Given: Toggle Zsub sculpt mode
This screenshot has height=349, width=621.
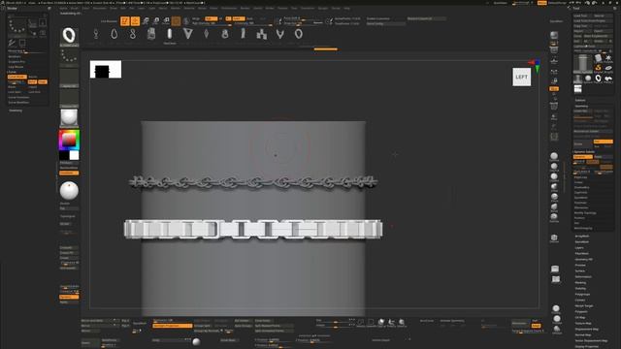Looking at the screenshot, I should tap(249, 18).
